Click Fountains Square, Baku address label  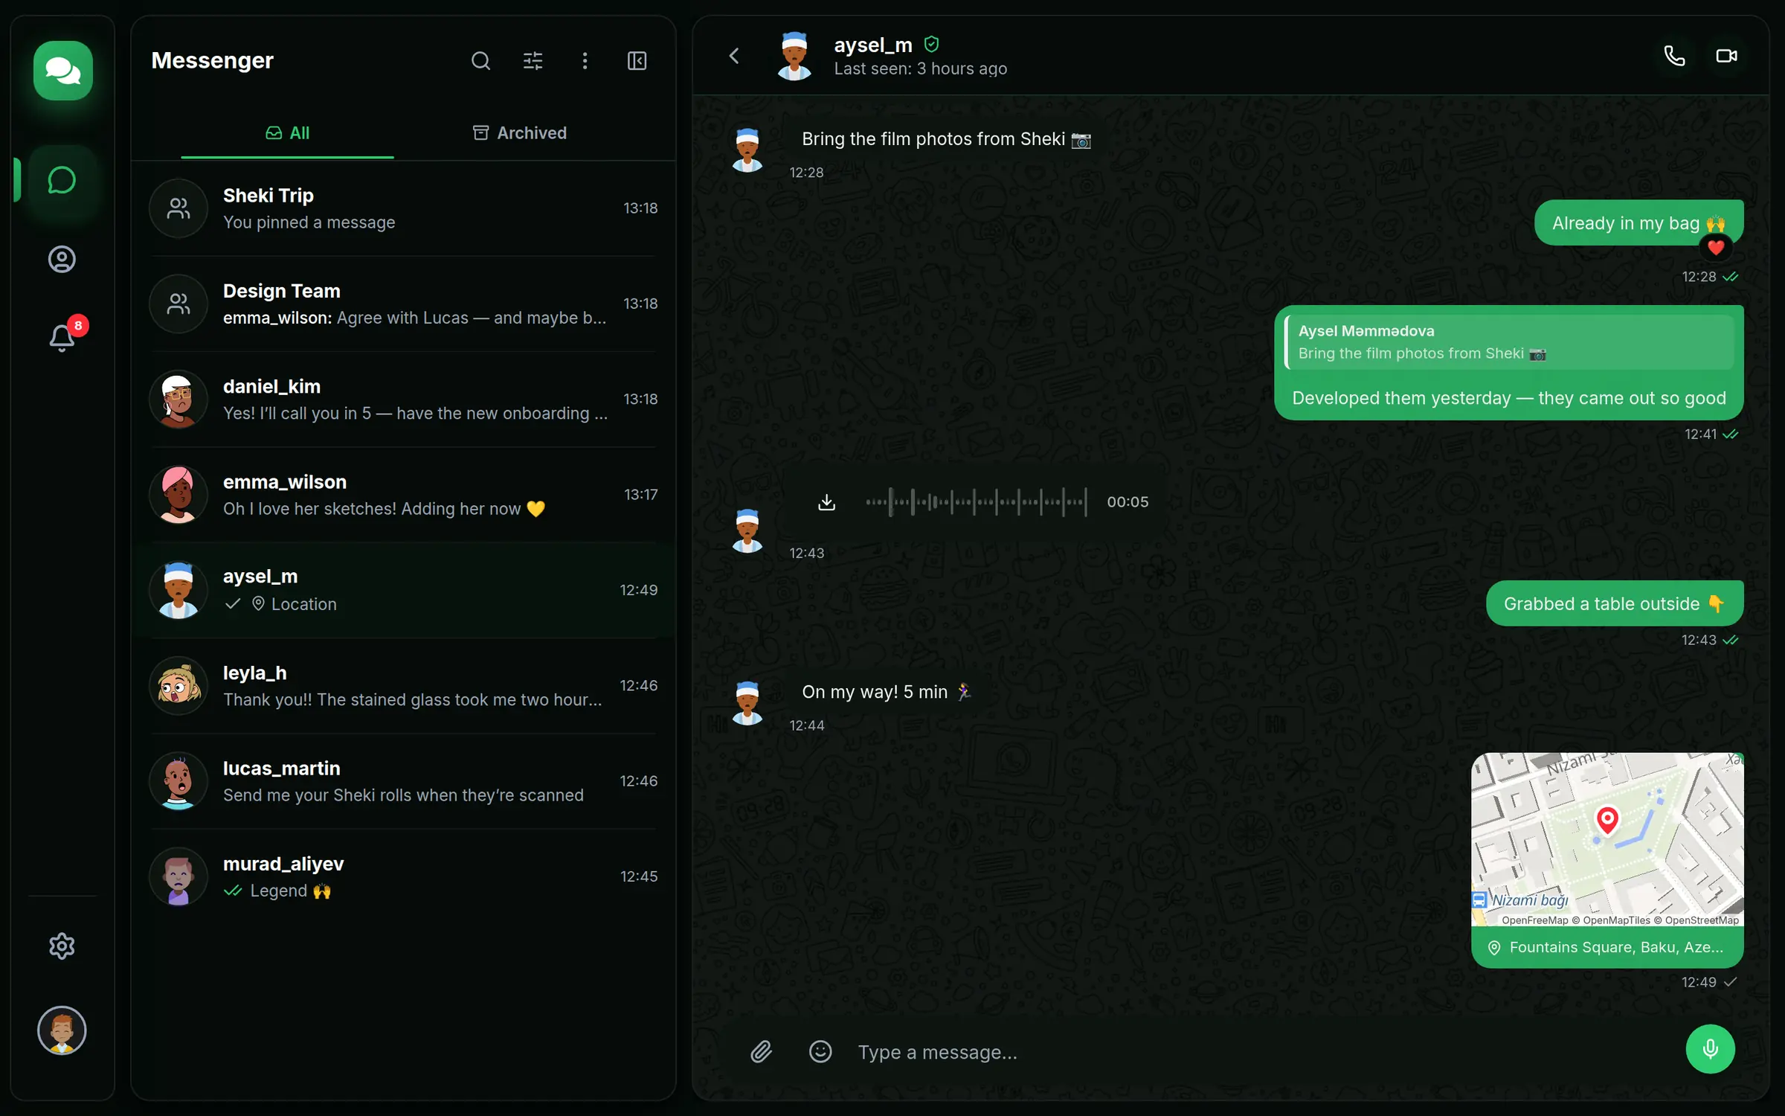point(1607,947)
